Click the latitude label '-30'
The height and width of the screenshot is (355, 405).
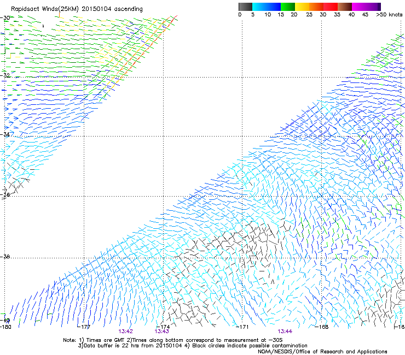[x=5, y=18]
